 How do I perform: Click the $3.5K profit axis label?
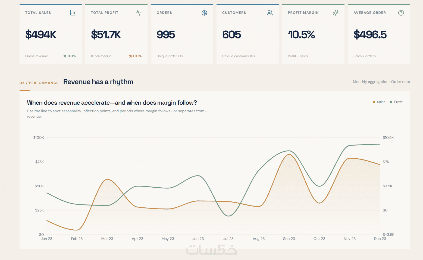pos(388,186)
